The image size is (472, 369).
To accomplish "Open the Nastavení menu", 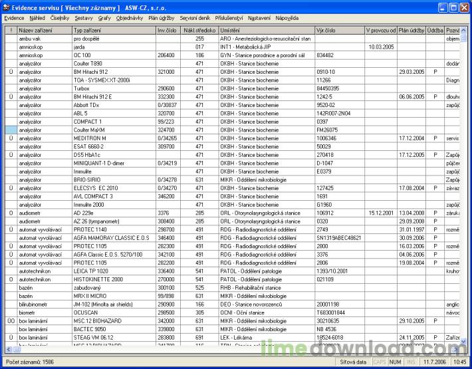I will pyautogui.click(x=259, y=19).
